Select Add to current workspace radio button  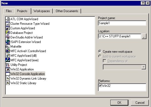100,56
